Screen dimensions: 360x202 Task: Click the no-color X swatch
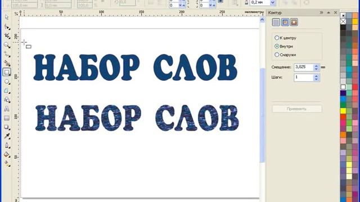click(x=343, y=21)
